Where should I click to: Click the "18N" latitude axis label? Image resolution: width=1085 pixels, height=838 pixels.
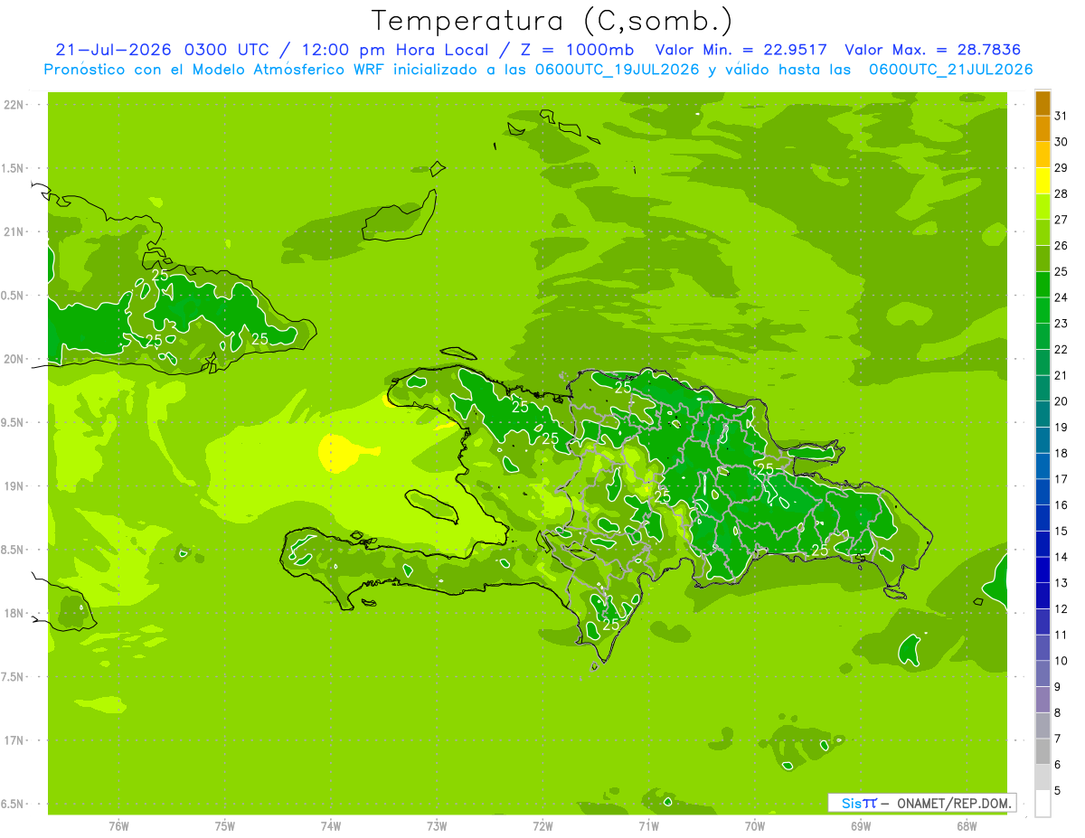[14, 613]
